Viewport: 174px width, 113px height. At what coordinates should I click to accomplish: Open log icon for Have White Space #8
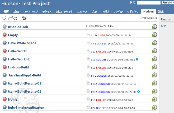coord(88,42)
